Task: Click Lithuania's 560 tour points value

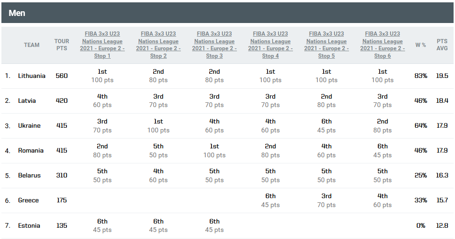Action: [x=61, y=76]
